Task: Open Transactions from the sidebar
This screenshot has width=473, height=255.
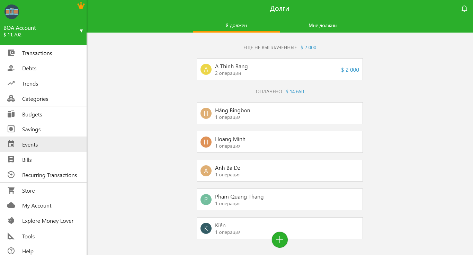Action: pos(43,53)
